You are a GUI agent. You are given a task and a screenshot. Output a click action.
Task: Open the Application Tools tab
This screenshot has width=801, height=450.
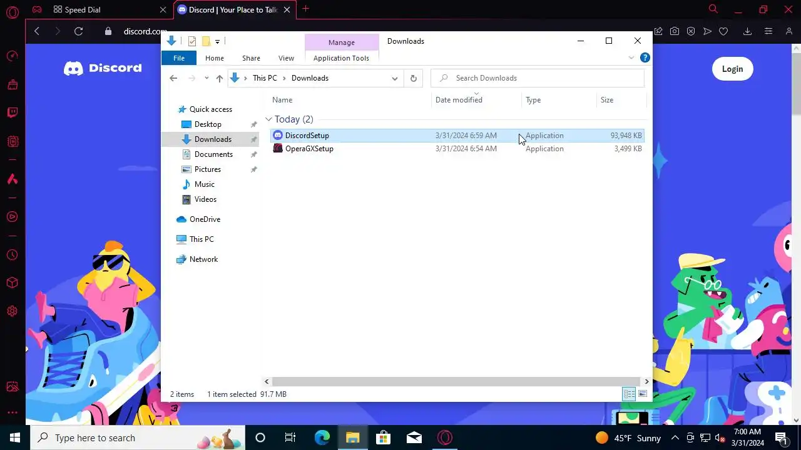[341, 58]
